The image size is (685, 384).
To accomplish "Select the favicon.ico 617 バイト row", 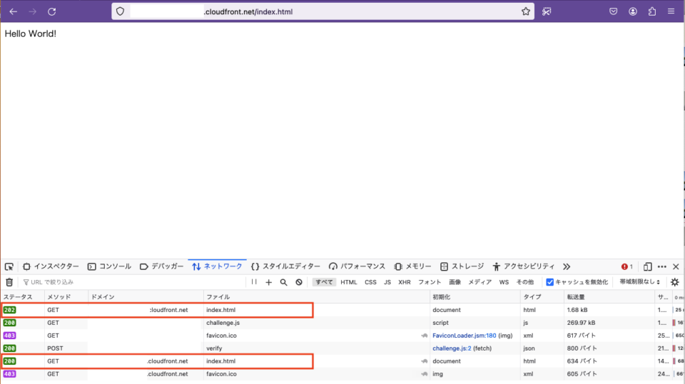I will (x=342, y=336).
